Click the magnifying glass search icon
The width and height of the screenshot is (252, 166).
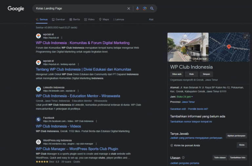point(152,9)
